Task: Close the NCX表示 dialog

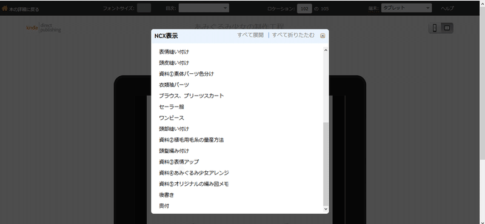Action: click(323, 36)
